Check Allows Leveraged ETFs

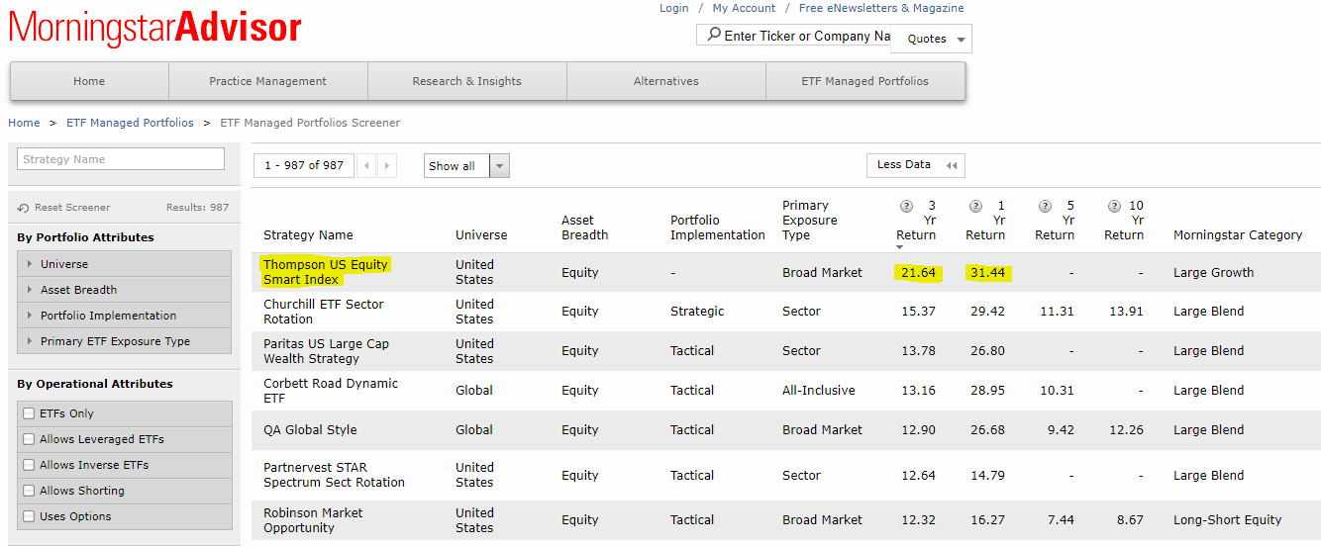tap(29, 439)
